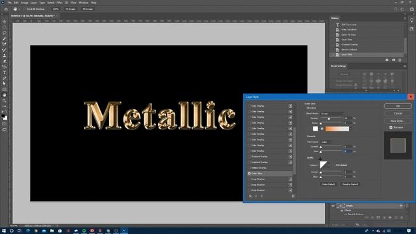Screen dimensions: 416x234
Task: Open the Window menu
Action: [x=83, y=3]
